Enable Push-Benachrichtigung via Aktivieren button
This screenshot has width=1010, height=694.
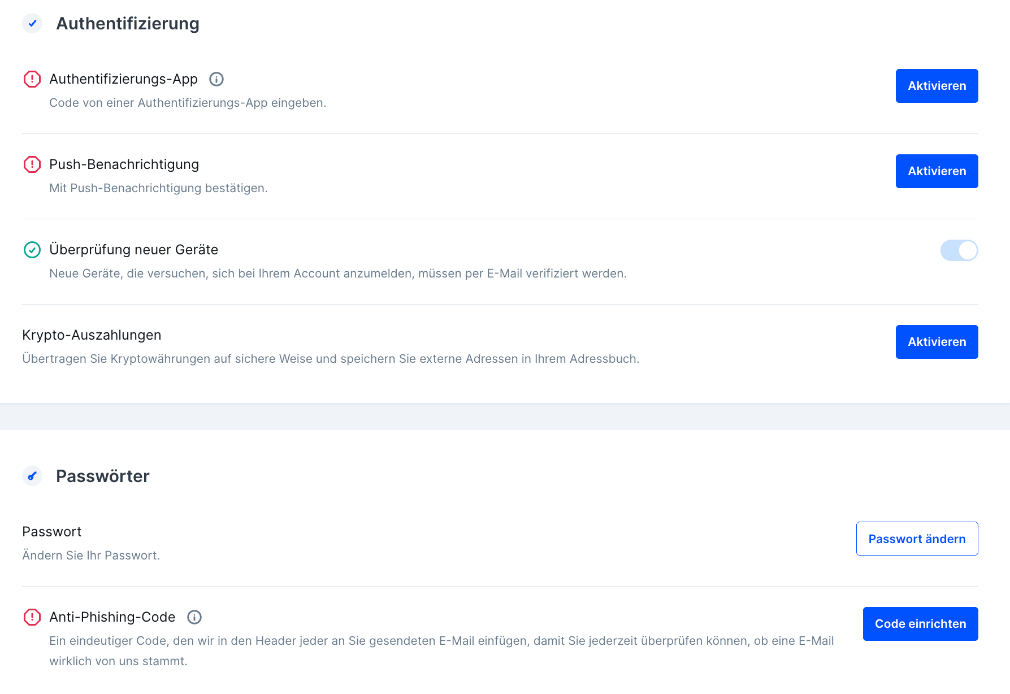(937, 171)
